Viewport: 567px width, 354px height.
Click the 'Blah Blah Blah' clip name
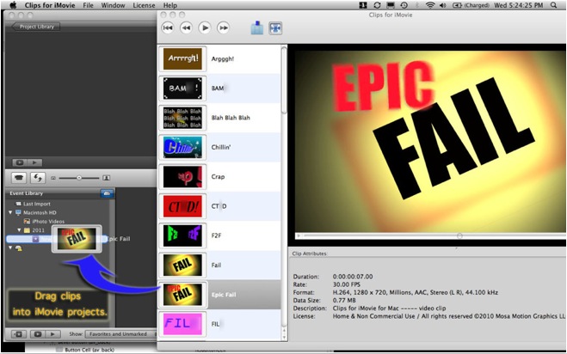click(231, 118)
